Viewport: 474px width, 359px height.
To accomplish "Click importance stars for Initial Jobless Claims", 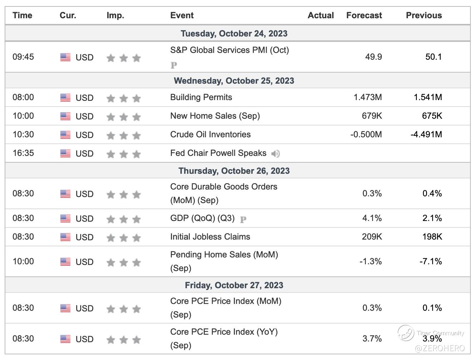I will [x=123, y=237].
